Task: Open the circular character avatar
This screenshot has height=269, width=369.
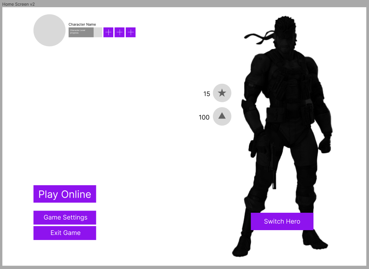Action: coord(49,30)
